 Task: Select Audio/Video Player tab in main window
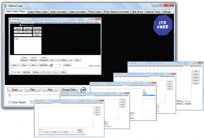point(16,11)
